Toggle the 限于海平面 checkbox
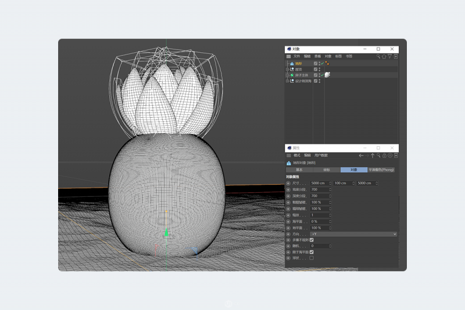The width and height of the screenshot is (465, 310). (312, 252)
